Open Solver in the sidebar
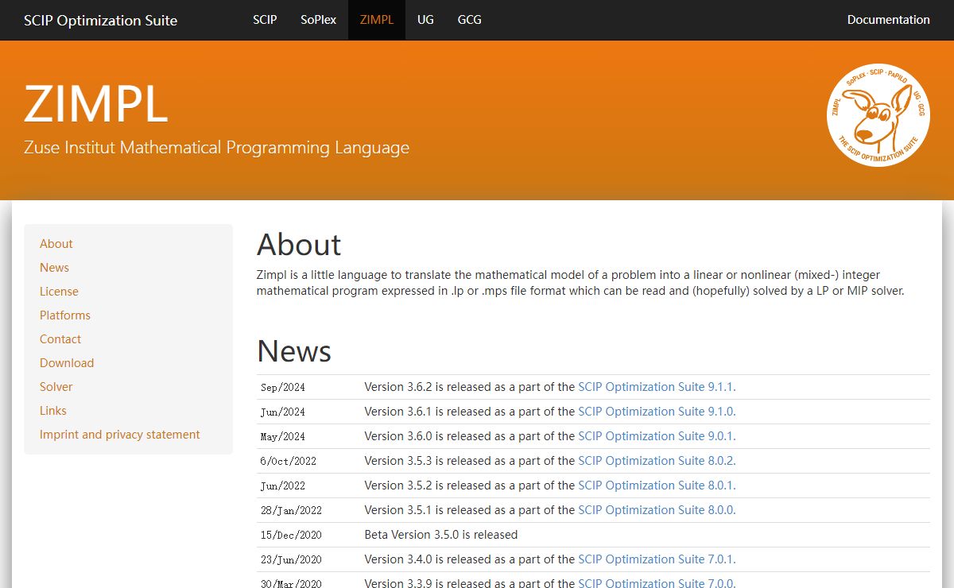This screenshot has height=588, width=954. point(56,387)
